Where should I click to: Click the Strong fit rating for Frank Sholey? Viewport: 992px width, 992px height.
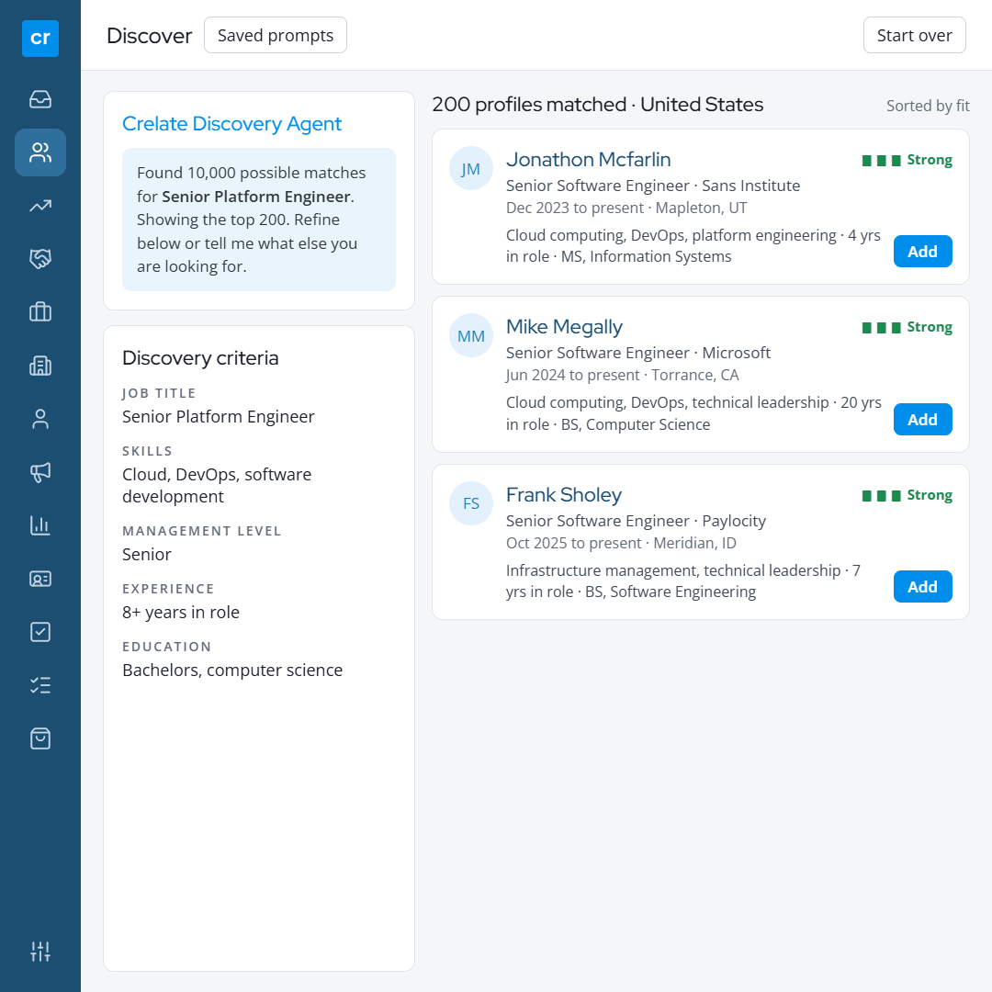[x=907, y=495]
